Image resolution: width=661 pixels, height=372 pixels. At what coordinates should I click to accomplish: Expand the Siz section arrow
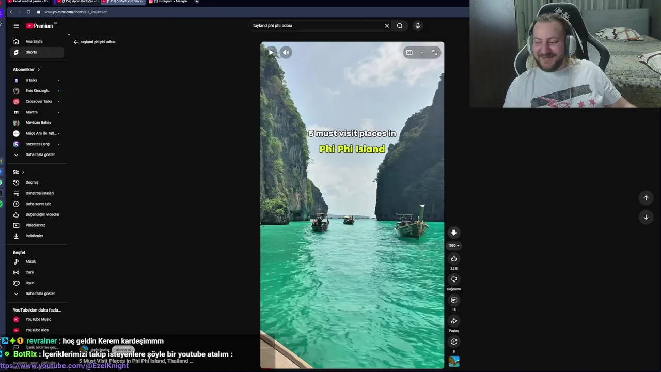pyautogui.click(x=23, y=172)
